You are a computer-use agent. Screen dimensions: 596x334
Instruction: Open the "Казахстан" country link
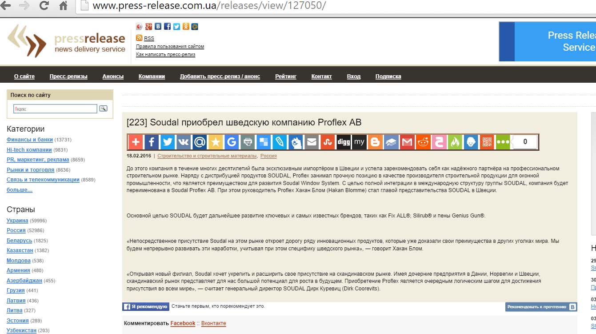[20, 250]
